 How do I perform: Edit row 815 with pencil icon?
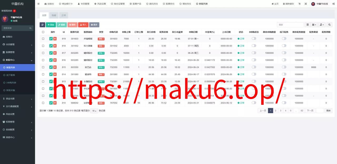51,67
